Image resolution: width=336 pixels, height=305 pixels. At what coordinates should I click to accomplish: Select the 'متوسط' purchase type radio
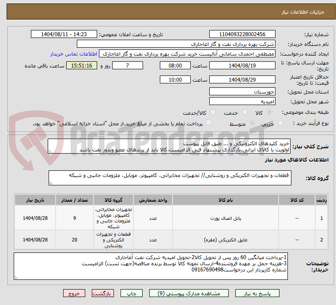click(x=252, y=123)
